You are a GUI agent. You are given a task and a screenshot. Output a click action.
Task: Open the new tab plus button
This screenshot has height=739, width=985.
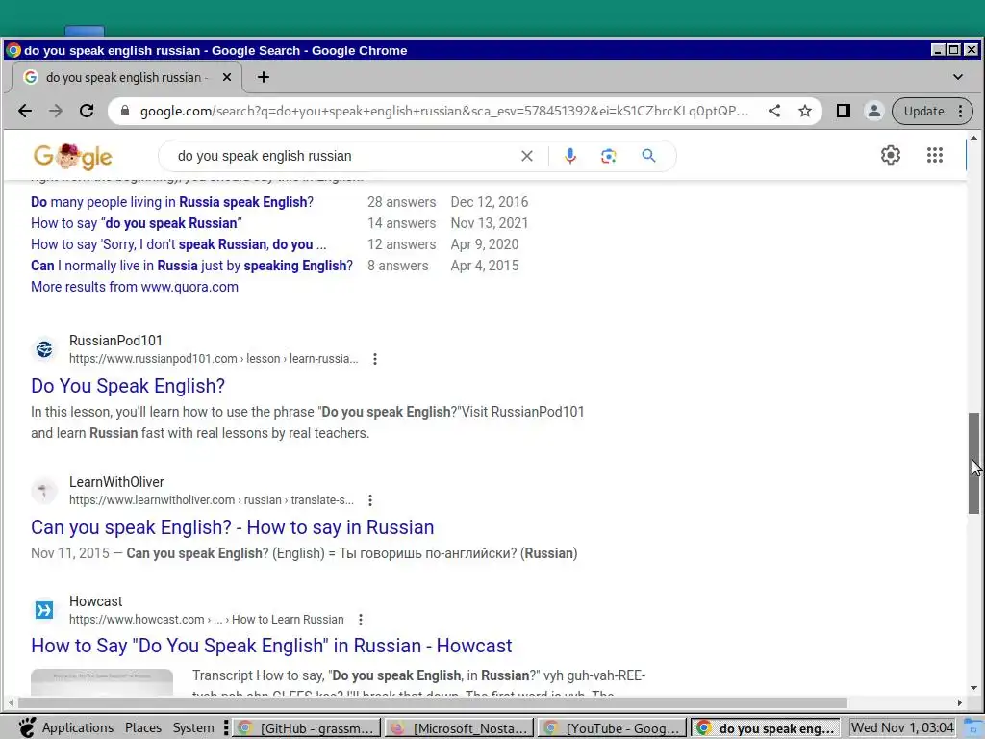(x=264, y=77)
